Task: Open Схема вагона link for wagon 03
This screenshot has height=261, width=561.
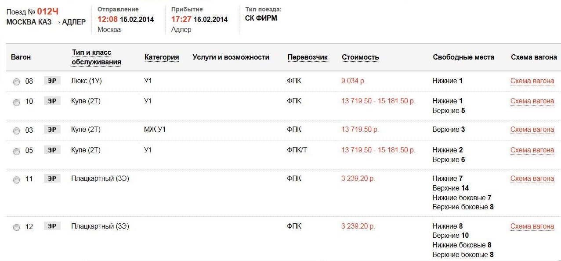Action: click(x=532, y=130)
